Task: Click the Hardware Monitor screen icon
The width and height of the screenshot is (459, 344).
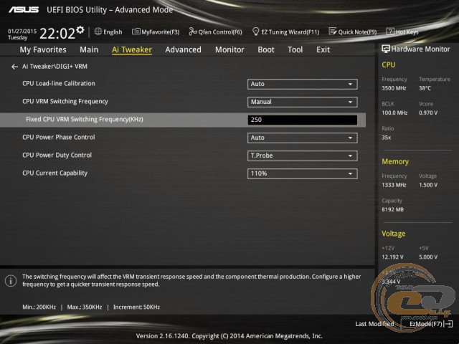Action: click(386, 49)
